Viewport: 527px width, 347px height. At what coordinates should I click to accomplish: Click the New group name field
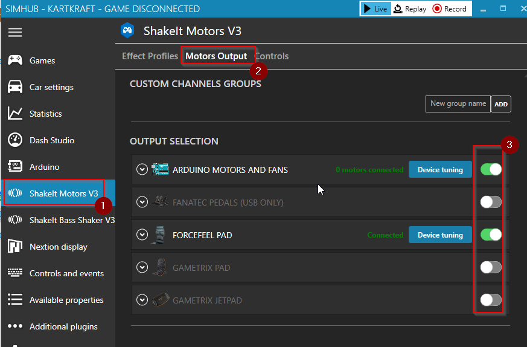[458, 104]
